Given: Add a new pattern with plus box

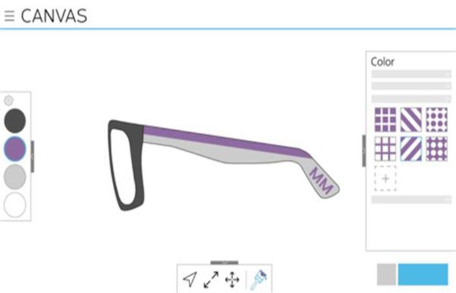Looking at the screenshot, I should (386, 178).
